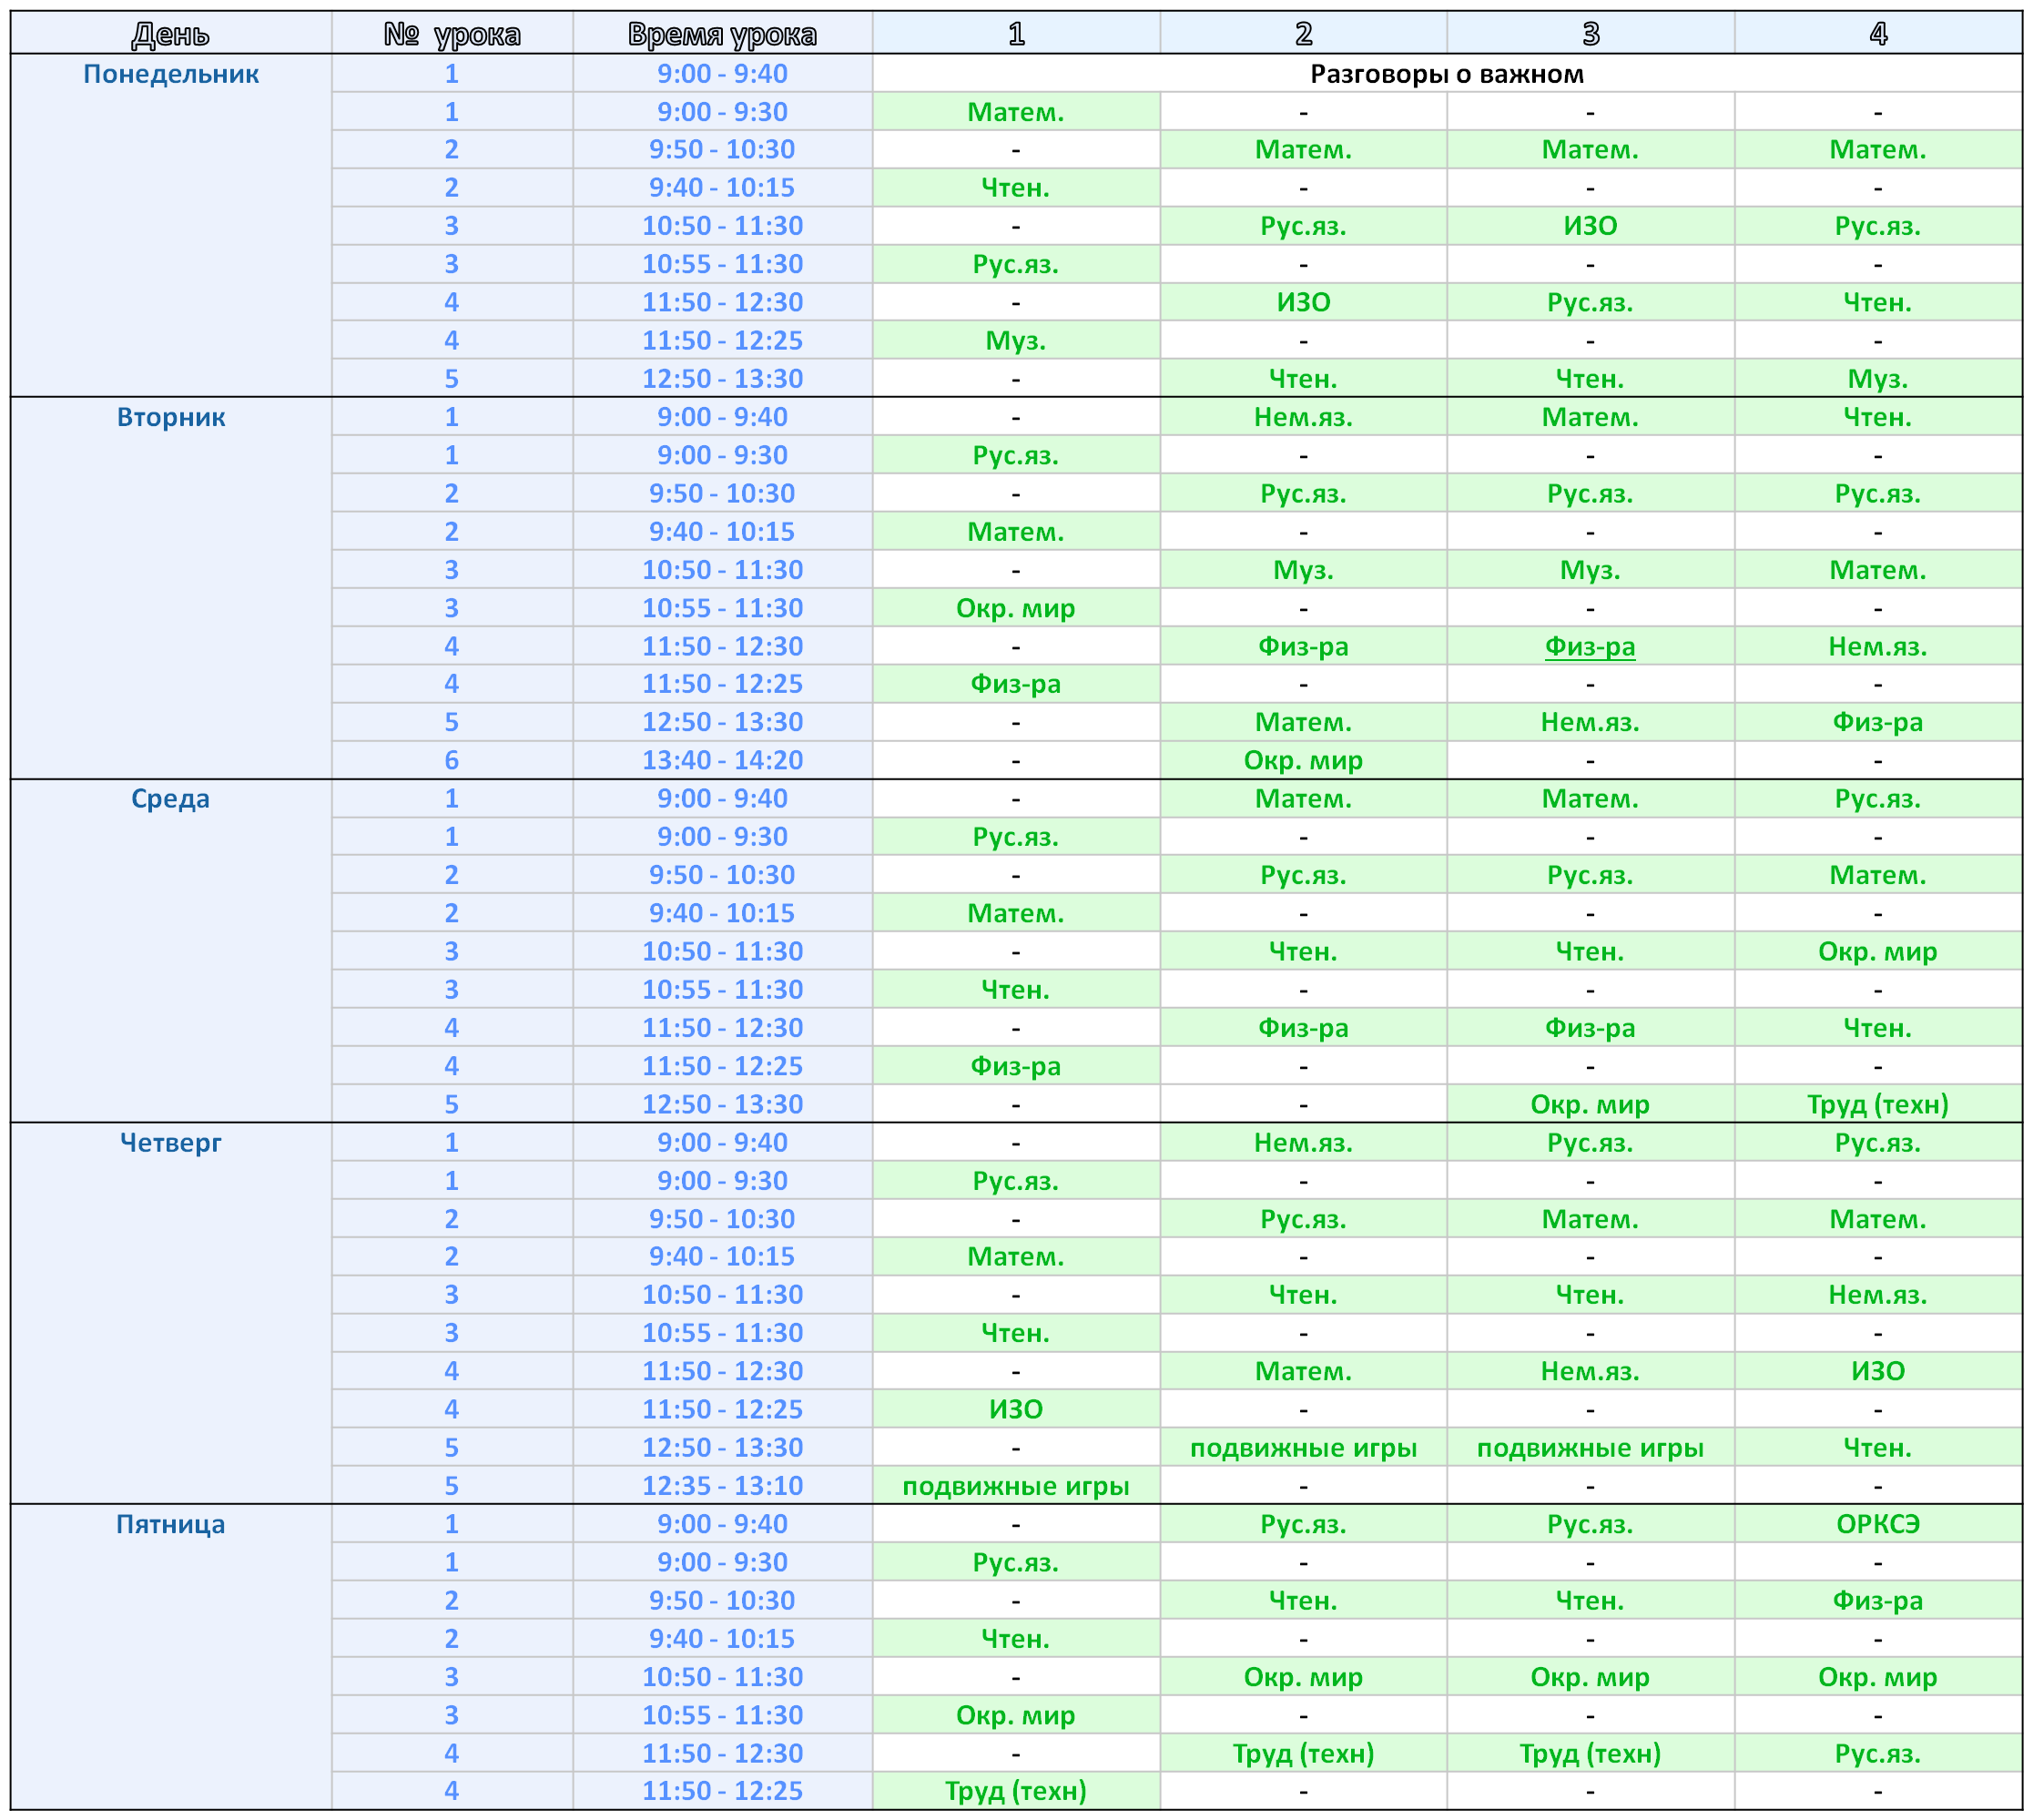This screenshot has width=2033, height=1820.
Task: Click Wednesday's 'Рус.яз.' in the 9:00 - 9:40 row
Action: coord(1878,798)
